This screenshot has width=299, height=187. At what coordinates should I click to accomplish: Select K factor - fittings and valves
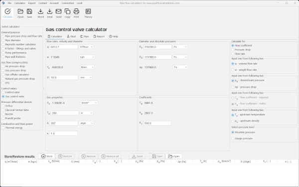(19, 49)
